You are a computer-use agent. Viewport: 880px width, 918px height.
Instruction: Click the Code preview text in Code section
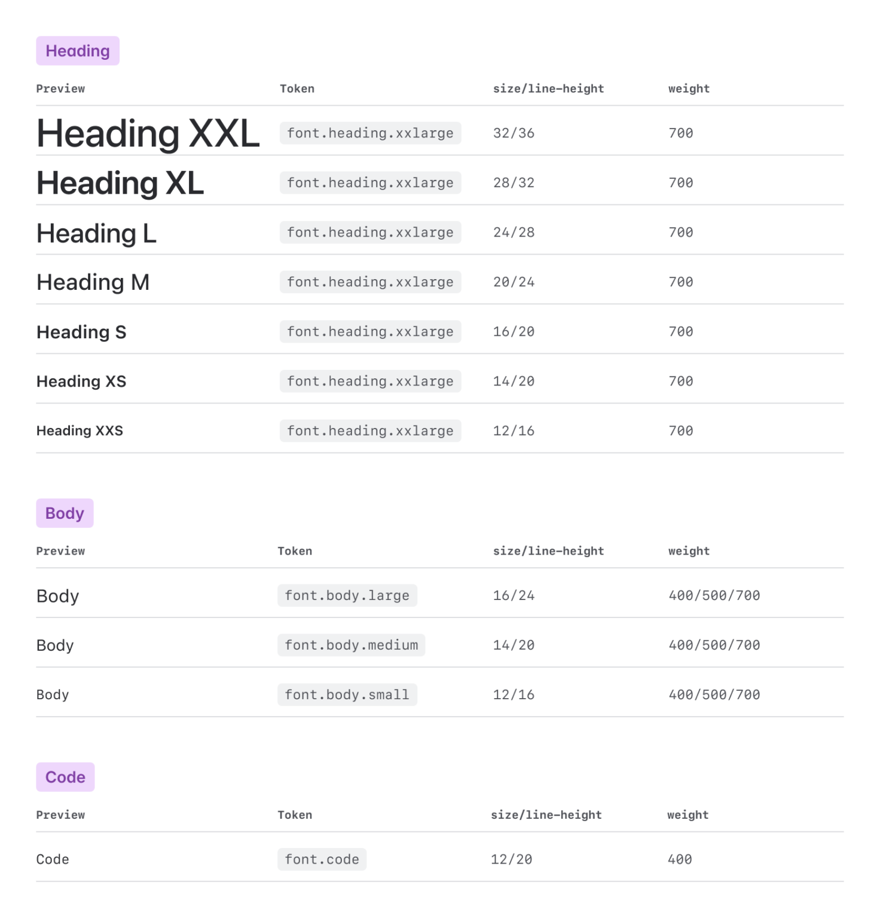[53, 859]
